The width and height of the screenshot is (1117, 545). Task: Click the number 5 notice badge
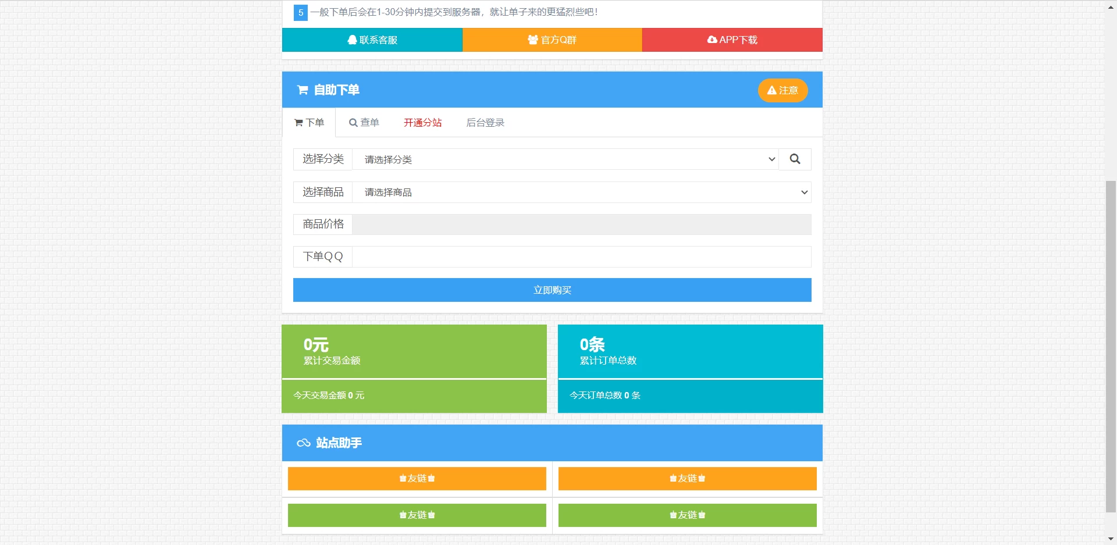click(301, 12)
